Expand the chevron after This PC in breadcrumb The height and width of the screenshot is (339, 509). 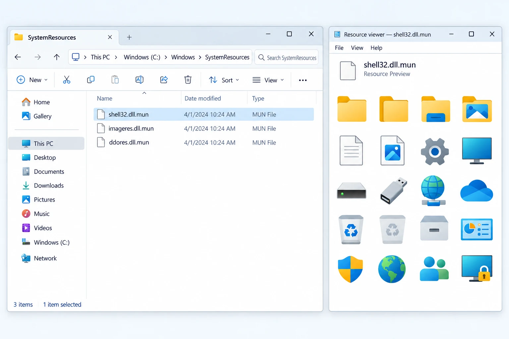[116, 57]
